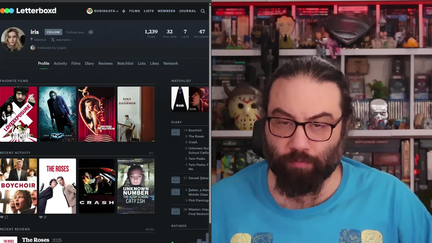Open Unknown Number High School Catfish poster
Image resolution: width=432 pixels, height=243 pixels.
(136, 186)
